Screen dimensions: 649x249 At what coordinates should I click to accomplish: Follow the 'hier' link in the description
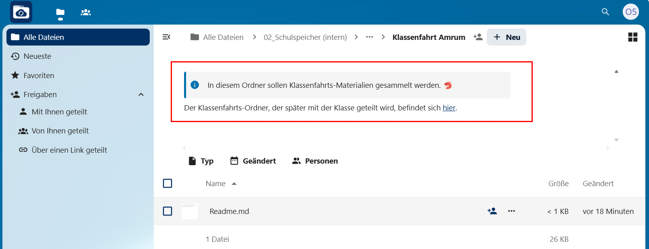click(x=449, y=108)
